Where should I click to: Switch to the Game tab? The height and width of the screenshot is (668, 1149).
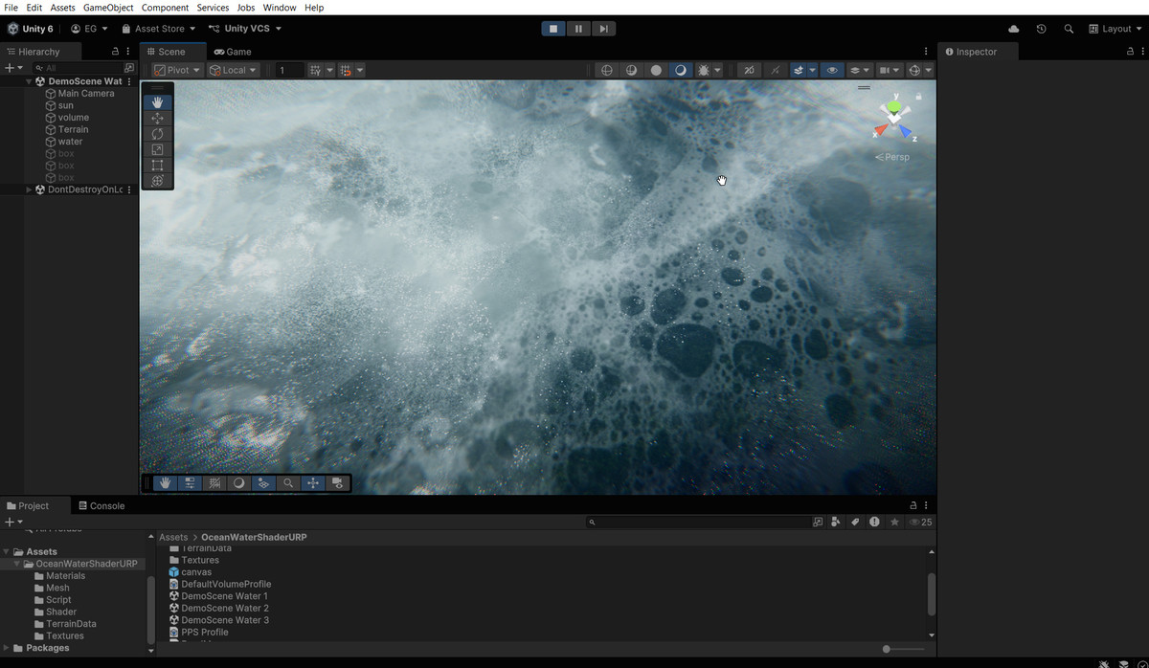coord(233,52)
